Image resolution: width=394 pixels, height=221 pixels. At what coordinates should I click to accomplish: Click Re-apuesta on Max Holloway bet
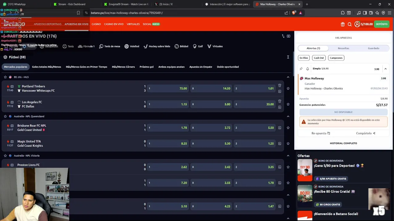tap(321, 133)
